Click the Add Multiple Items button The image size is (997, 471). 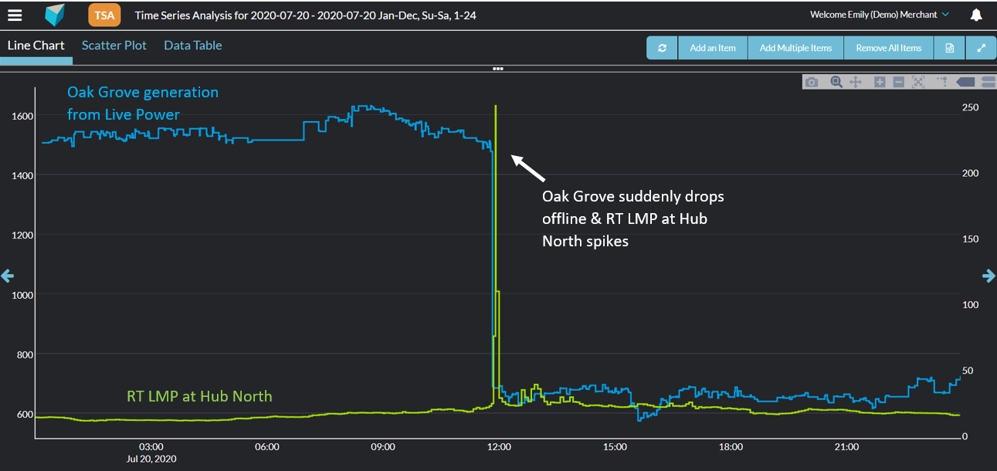(x=795, y=48)
